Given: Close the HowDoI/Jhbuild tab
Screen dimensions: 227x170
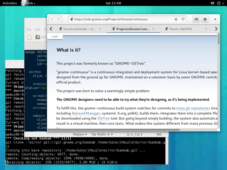Looking at the screenshot, I should click(100, 29).
